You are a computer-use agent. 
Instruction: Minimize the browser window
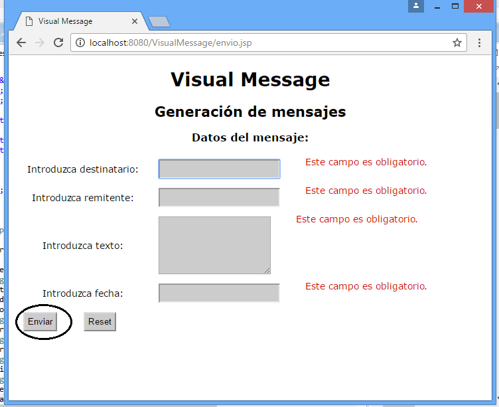(437, 7)
